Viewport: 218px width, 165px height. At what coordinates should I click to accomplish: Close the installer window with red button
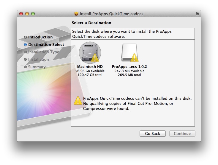pos(21,14)
